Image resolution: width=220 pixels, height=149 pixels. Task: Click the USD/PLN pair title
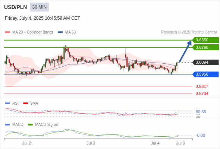click(16, 7)
